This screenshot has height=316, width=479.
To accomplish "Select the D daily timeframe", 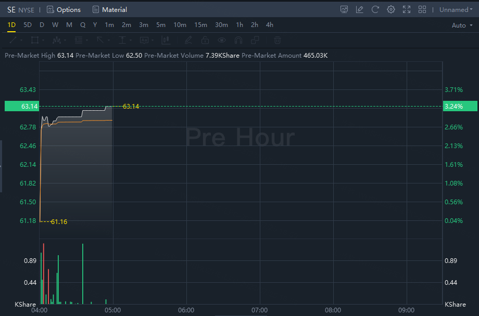I will click(42, 25).
